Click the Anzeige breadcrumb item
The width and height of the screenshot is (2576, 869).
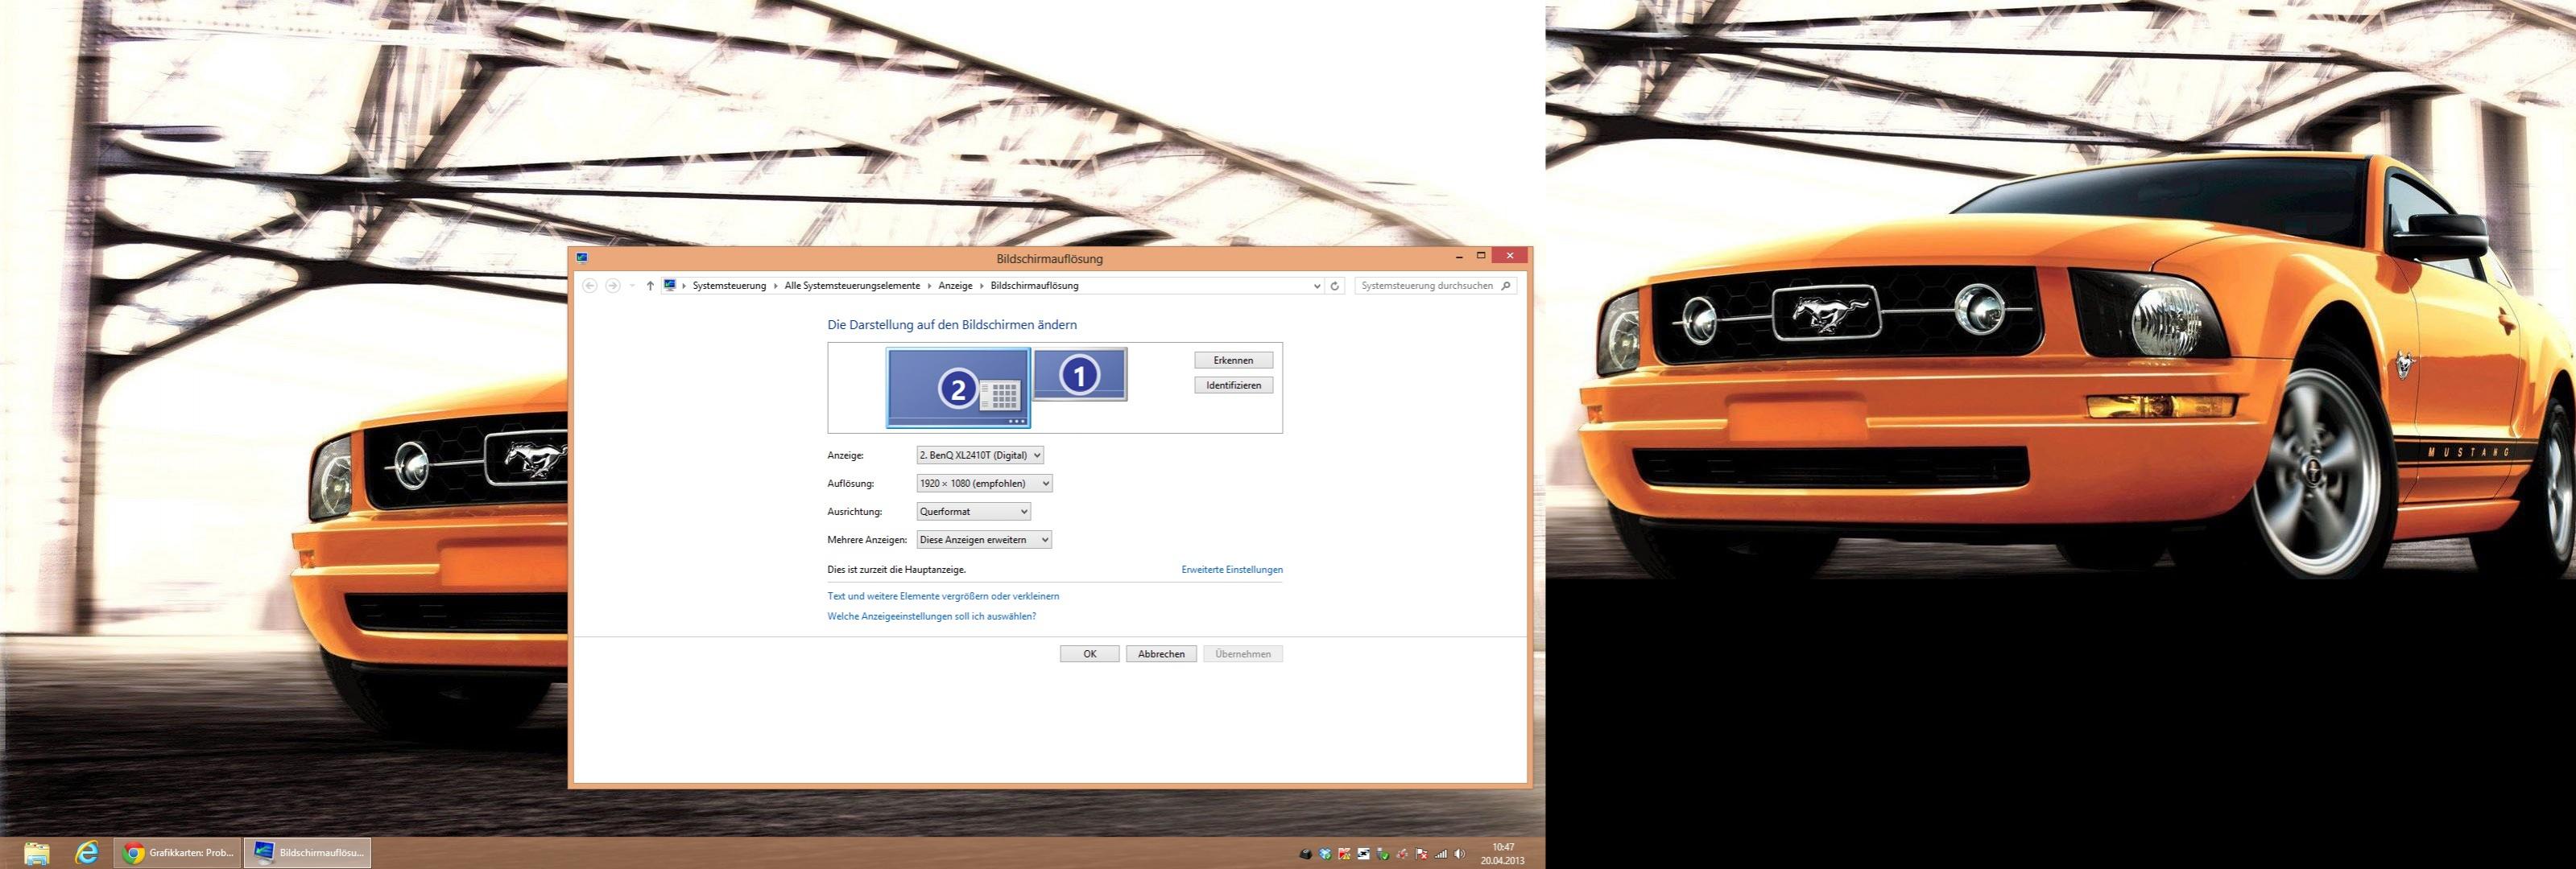[x=955, y=286]
